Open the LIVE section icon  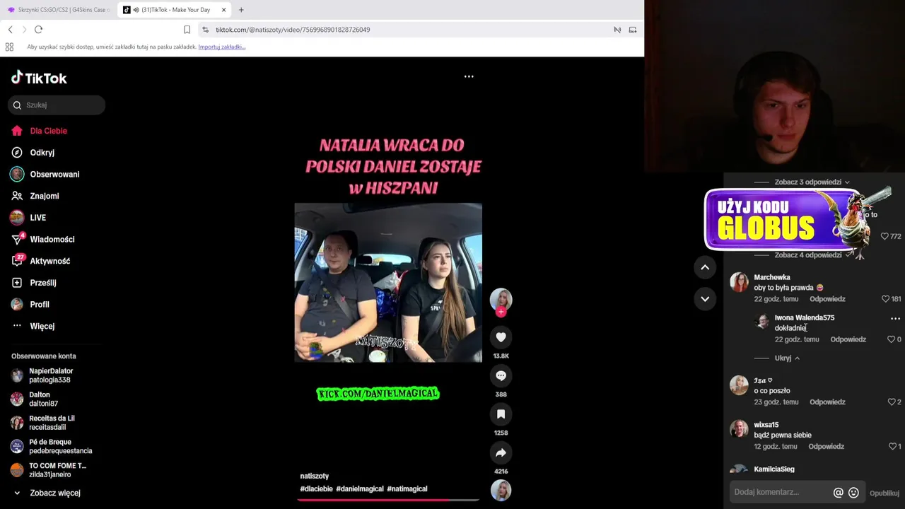tap(17, 218)
